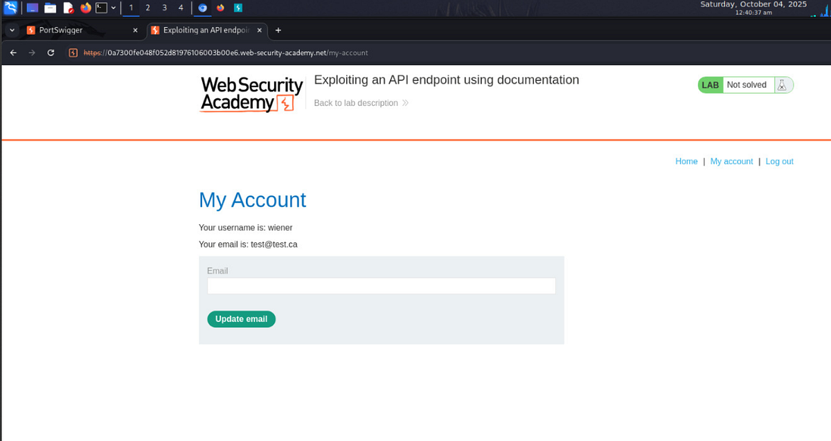Click the Web Security Academy logo

pos(252,94)
